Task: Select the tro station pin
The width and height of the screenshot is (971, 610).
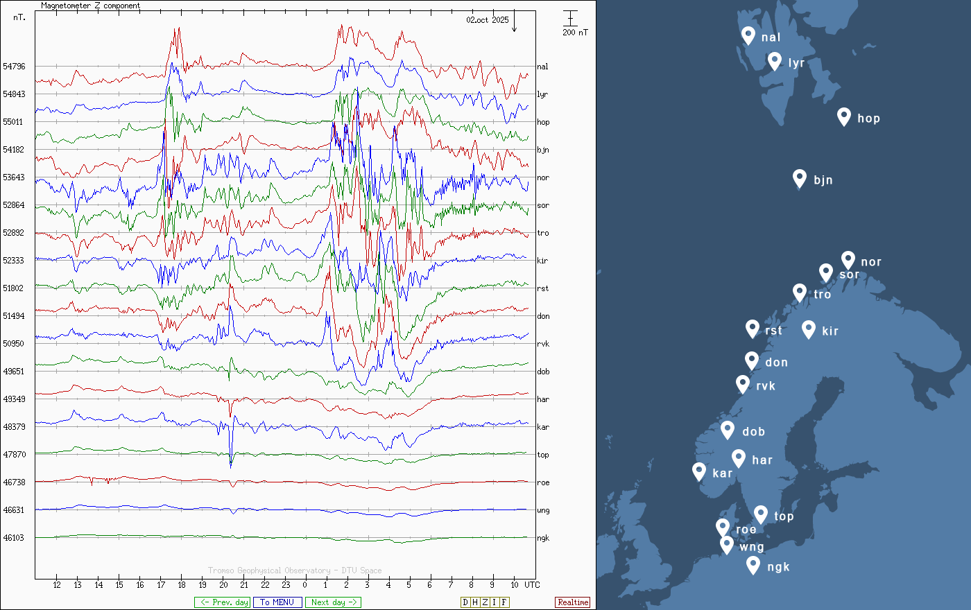Action: pyautogui.click(x=800, y=293)
